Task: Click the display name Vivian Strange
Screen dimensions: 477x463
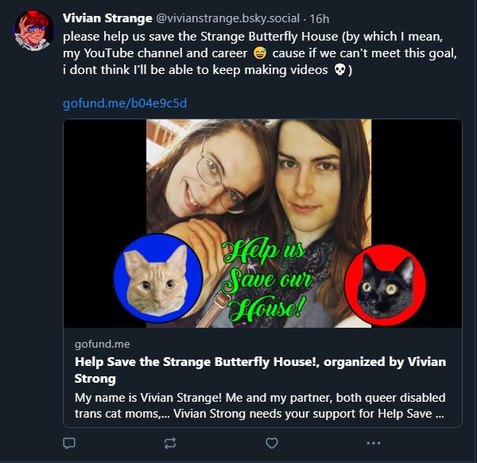Action: (x=107, y=18)
